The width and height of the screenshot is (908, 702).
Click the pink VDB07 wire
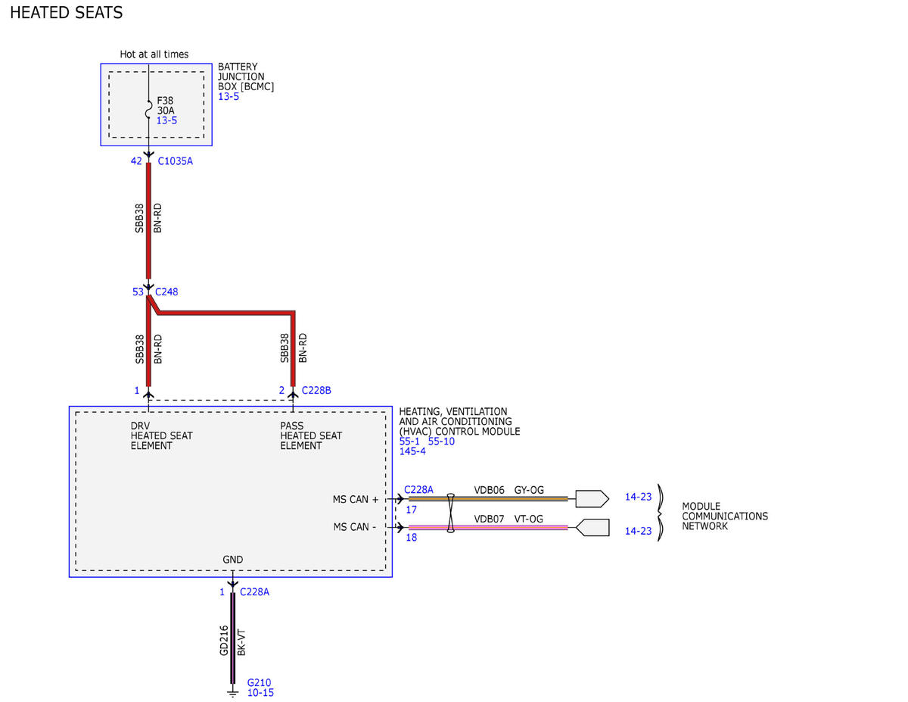pos(487,527)
